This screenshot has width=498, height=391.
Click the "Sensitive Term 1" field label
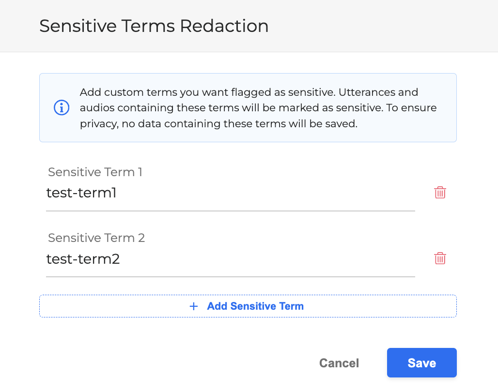click(x=95, y=172)
